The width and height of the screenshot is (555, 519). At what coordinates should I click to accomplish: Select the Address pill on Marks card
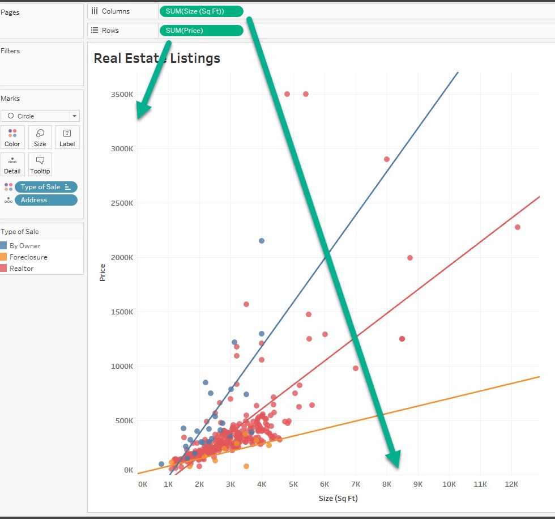pos(45,200)
